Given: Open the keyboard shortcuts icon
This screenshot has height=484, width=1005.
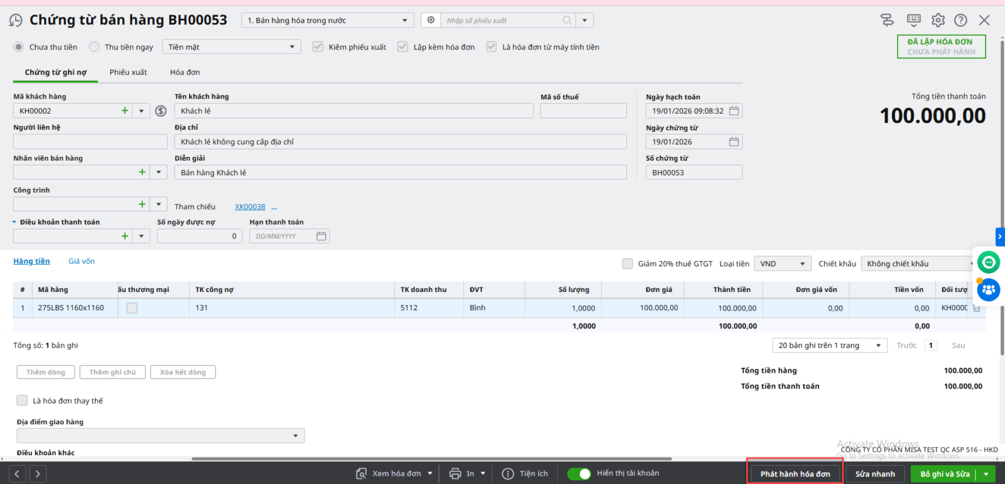Looking at the screenshot, I should [914, 20].
